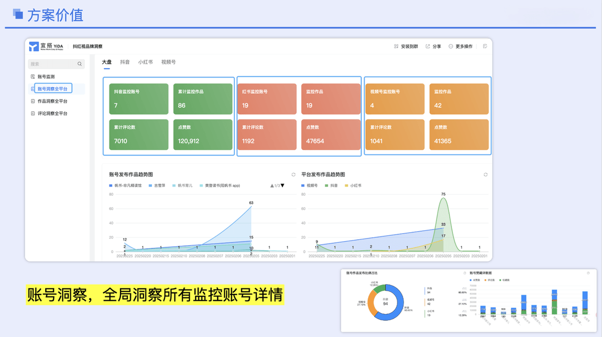Click the 分享 share icon
602x337 pixels.
click(427, 46)
